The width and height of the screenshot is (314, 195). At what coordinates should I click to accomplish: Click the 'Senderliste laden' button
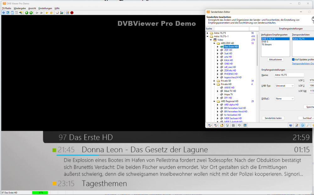[x=273, y=118]
